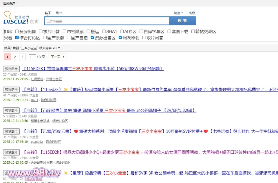Uncheck 综合讨论区 in the 只看 row
Screen dimensions: 278x183
coord(17,38)
